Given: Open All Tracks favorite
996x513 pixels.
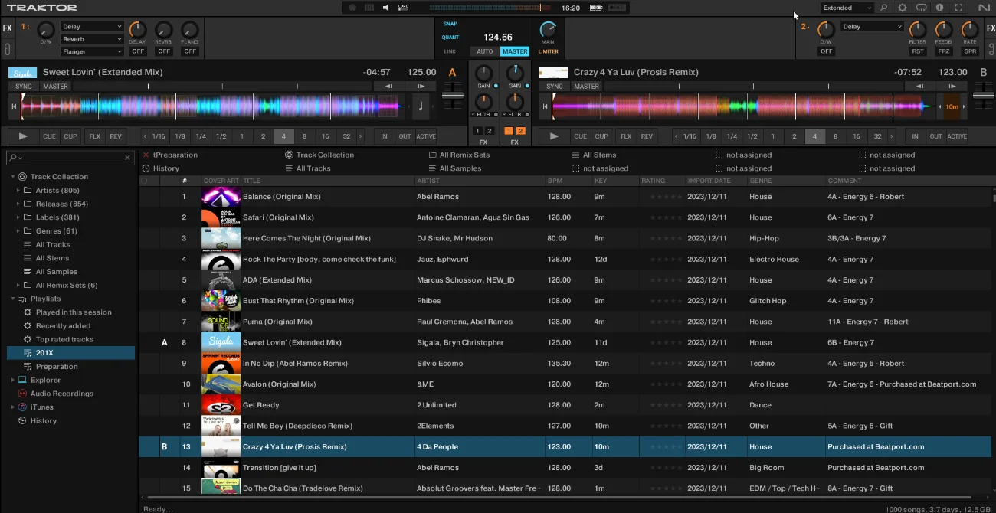Looking at the screenshot, I should click(x=308, y=168).
